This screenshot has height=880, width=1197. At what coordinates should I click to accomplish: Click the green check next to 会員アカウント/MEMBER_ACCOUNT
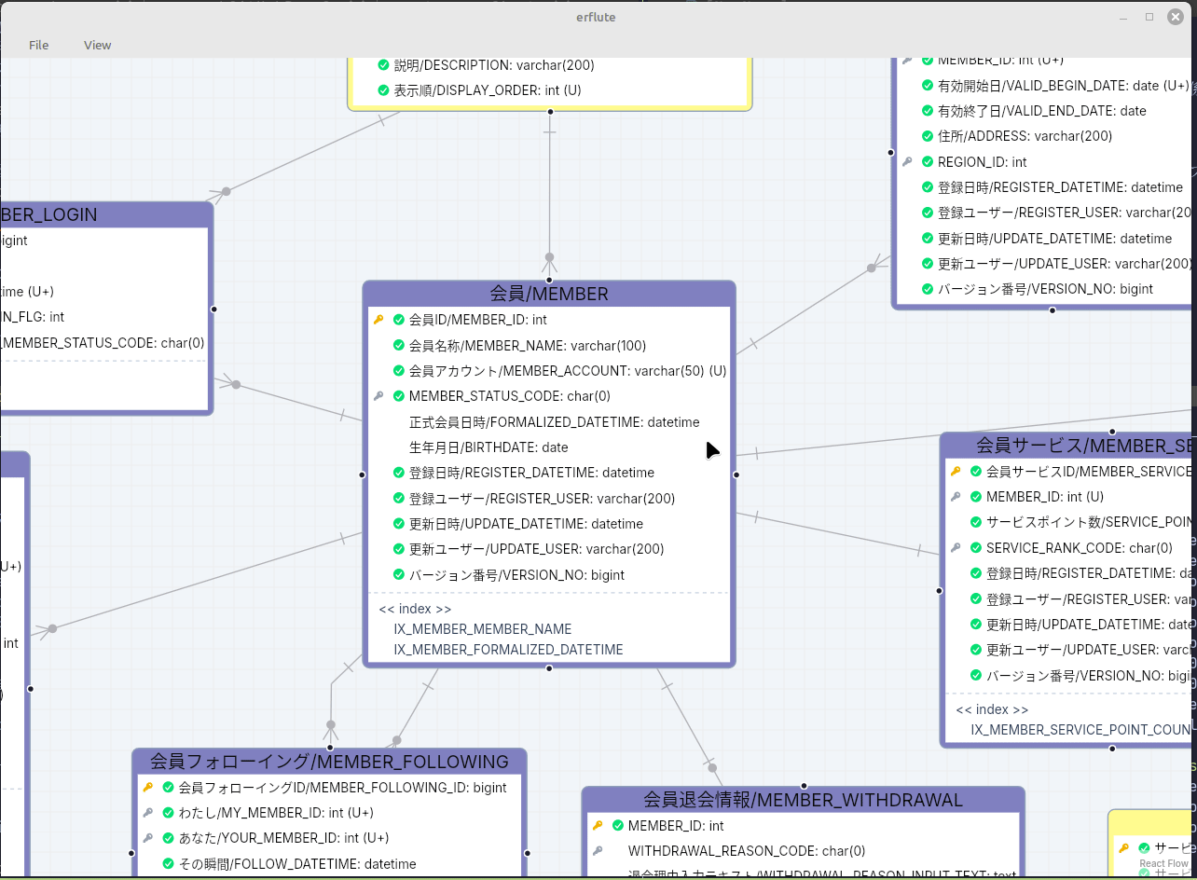399,371
